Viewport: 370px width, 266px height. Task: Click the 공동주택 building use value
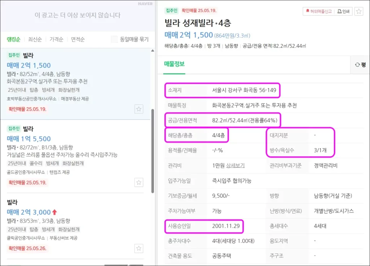221,256
